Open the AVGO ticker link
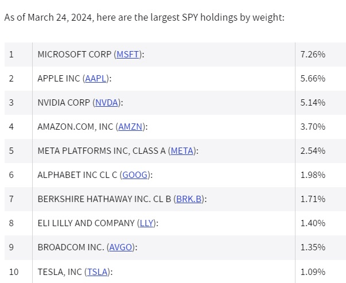Viewport: 346px width, 283px height. (x=123, y=247)
